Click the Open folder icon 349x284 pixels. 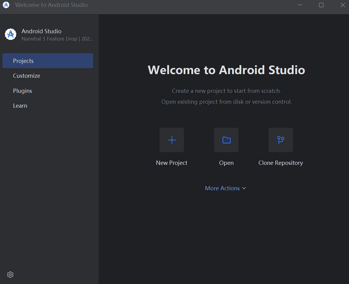click(226, 140)
